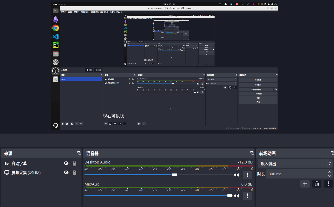This screenshot has width=334, height=207.
Task: Open Desktop Audio three-dot options menu
Action: (247, 175)
